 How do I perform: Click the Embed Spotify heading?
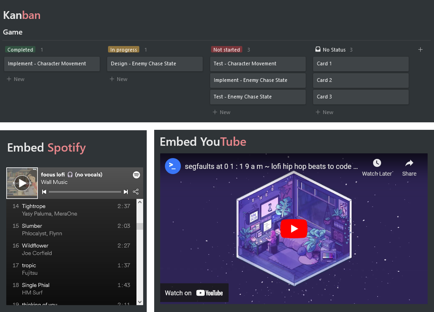click(47, 147)
